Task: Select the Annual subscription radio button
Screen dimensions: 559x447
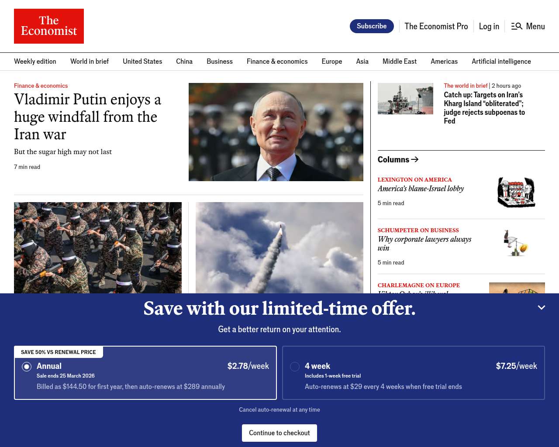Action: pyautogui.click(x=27, y=367)
